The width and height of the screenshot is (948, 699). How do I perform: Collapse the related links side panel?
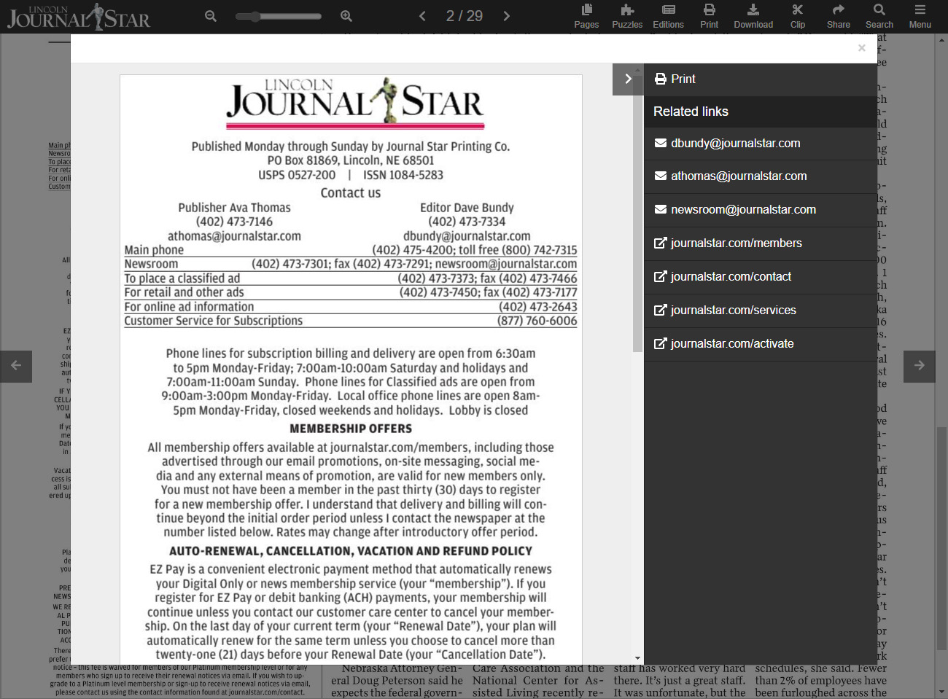click(x=628, y=79)
